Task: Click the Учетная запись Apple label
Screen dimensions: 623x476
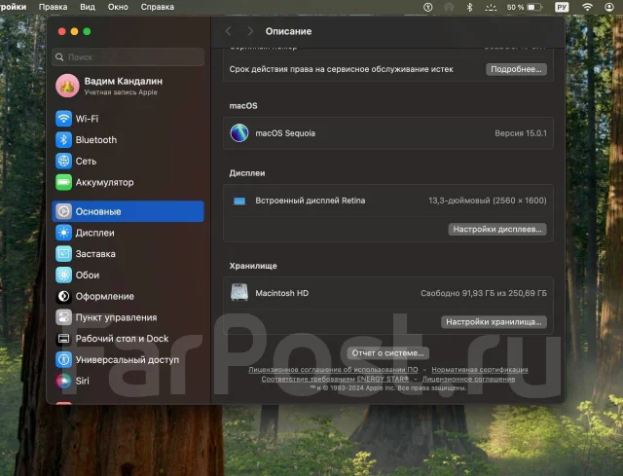Action: 121,92
